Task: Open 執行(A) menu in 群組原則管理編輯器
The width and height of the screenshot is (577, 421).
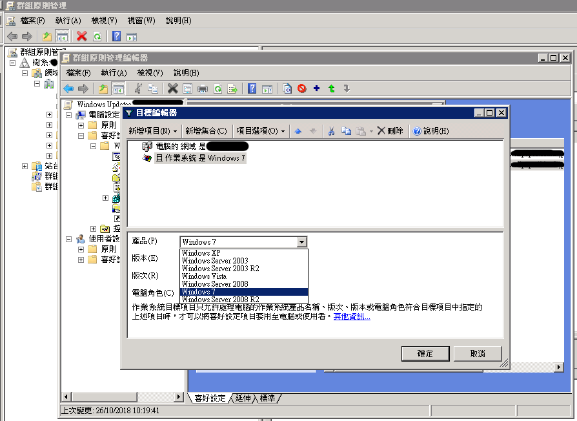Action: click(114, 73)
